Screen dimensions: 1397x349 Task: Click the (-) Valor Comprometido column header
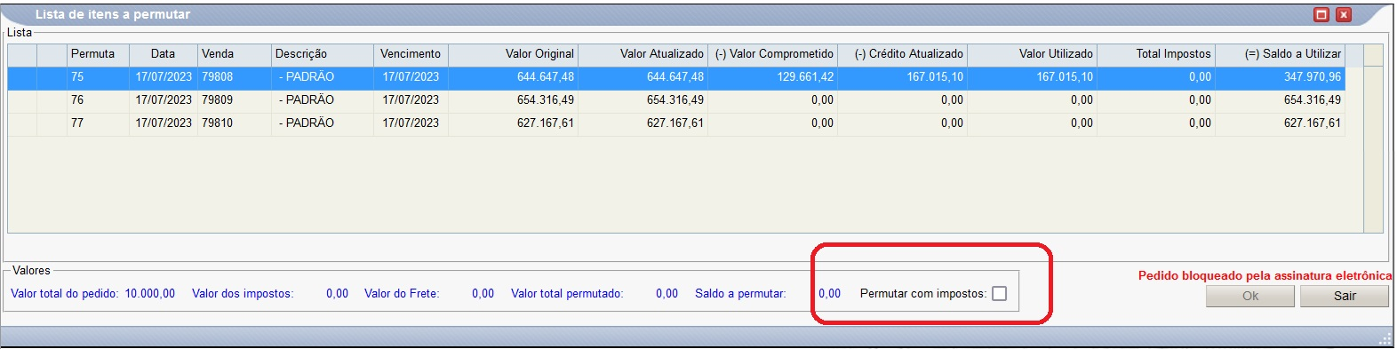772,54
